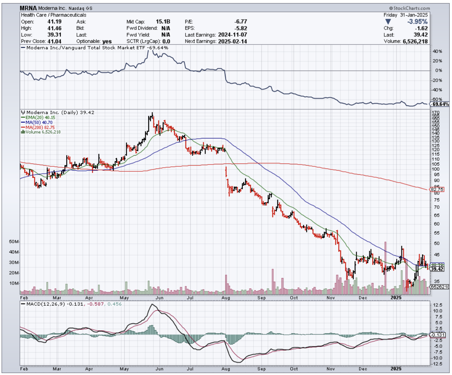Click the 39.42 last price tag on the axis

coord(436,269)
